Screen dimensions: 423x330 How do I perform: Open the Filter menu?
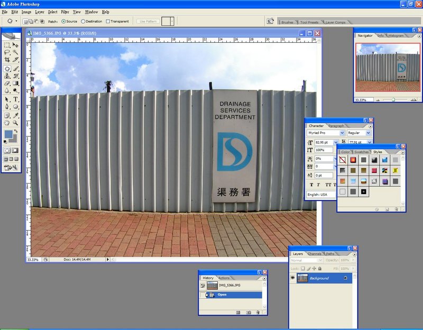(65, 12)
